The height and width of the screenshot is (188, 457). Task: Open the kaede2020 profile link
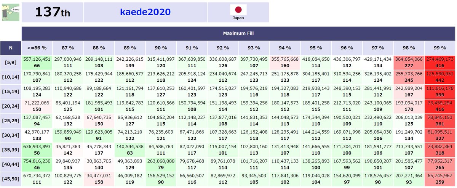click(145, 12)
